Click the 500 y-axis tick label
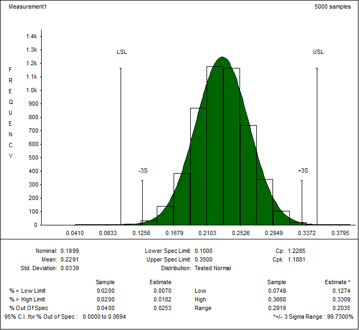This screenshot has width=359, height=330. 33,157
